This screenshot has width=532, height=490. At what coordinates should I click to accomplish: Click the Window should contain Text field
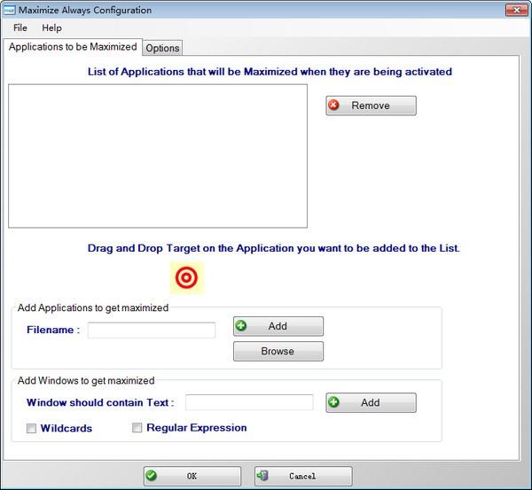point(248,402)
